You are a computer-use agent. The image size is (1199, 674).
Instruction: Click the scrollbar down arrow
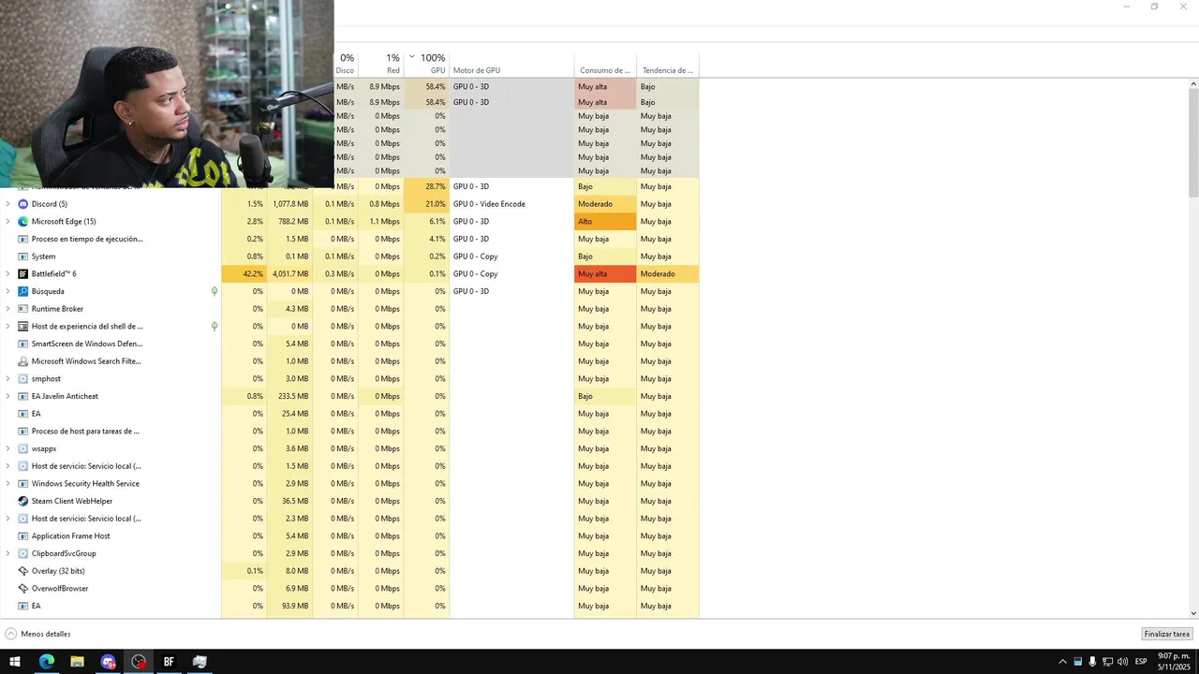pyautogui.click(x=1193, y=613)
